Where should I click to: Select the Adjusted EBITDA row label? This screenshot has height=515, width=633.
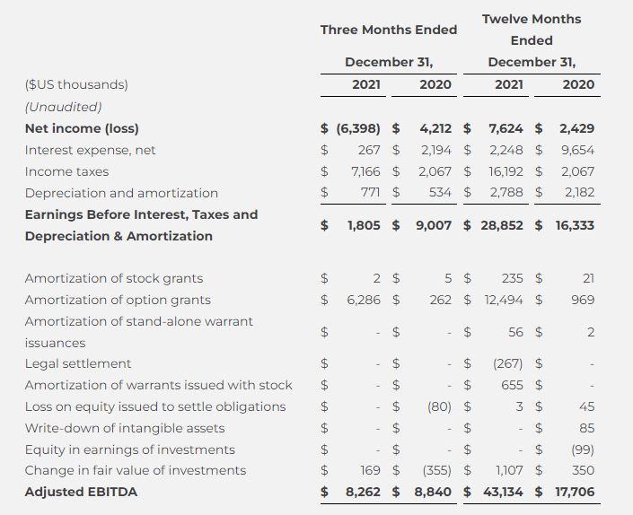pos(81,492)
